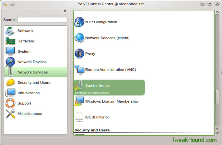Screen dimensions: 222x145
Task: Maximize the YaST Control Center window
Action: click(210, 4)
